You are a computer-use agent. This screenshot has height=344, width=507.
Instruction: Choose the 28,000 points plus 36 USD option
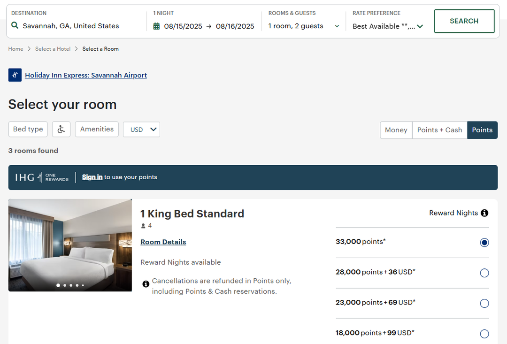click(x=484, y=273)
